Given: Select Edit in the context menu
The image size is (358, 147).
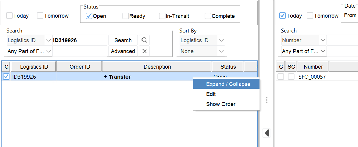Looking at the screenshot, I should tap(211, 94).
